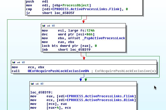The width and height of the screenshot is (166, 110).
Task: Click group nodes icon in loc_65B319 block
Action: click(x=42, y=84)
